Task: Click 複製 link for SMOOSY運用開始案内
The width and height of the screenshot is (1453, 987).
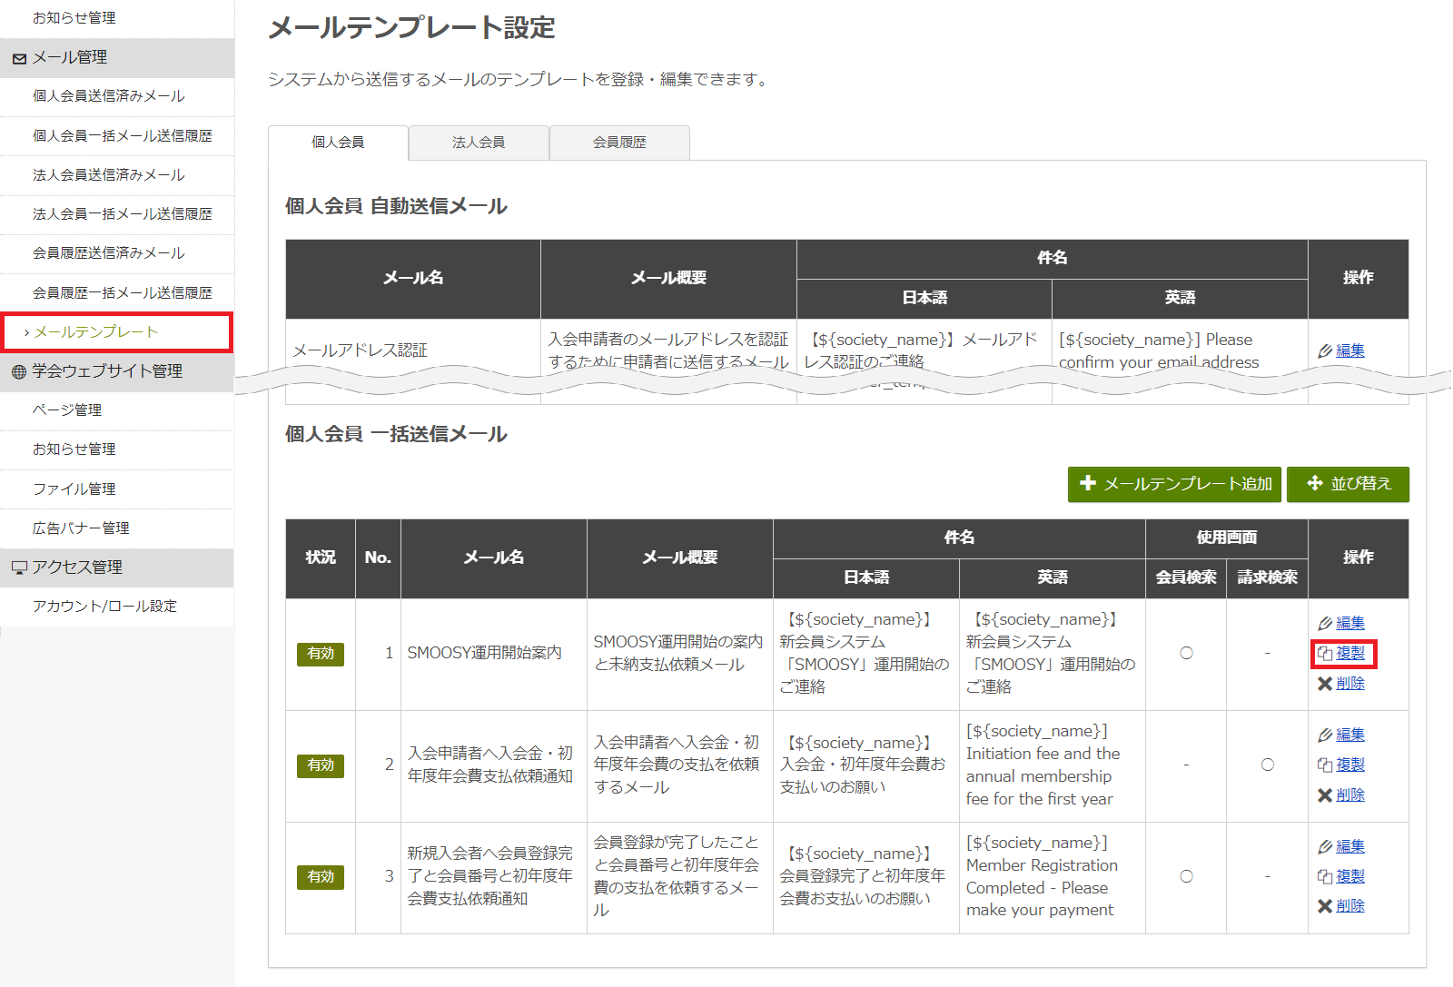Action: point(1350,653)
